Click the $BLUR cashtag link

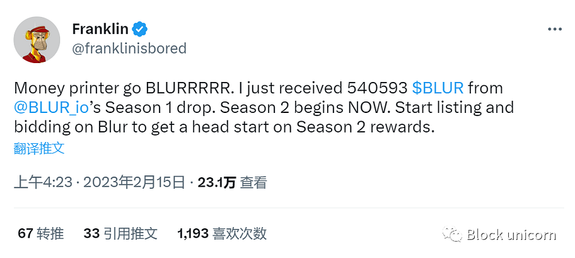pos(438,88)
